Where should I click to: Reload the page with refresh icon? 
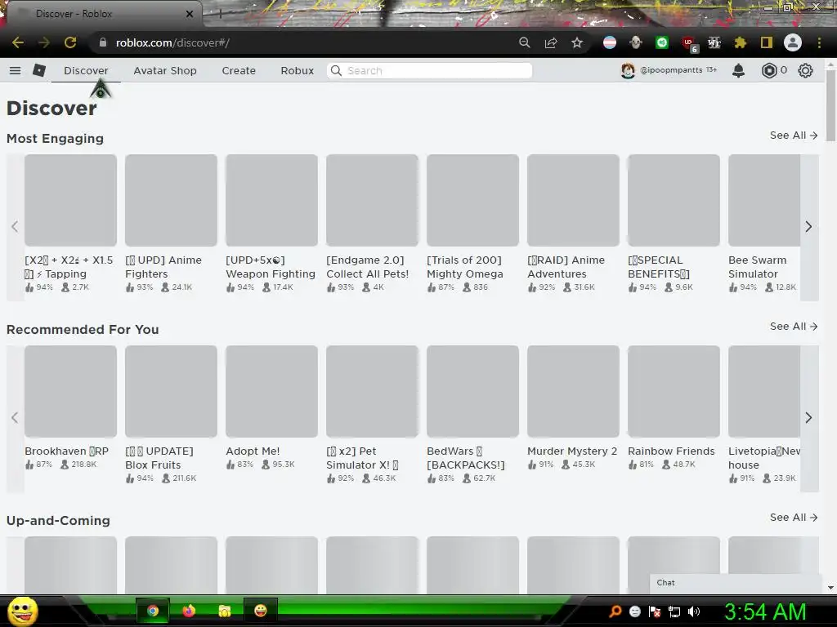(x=70, y=42)
